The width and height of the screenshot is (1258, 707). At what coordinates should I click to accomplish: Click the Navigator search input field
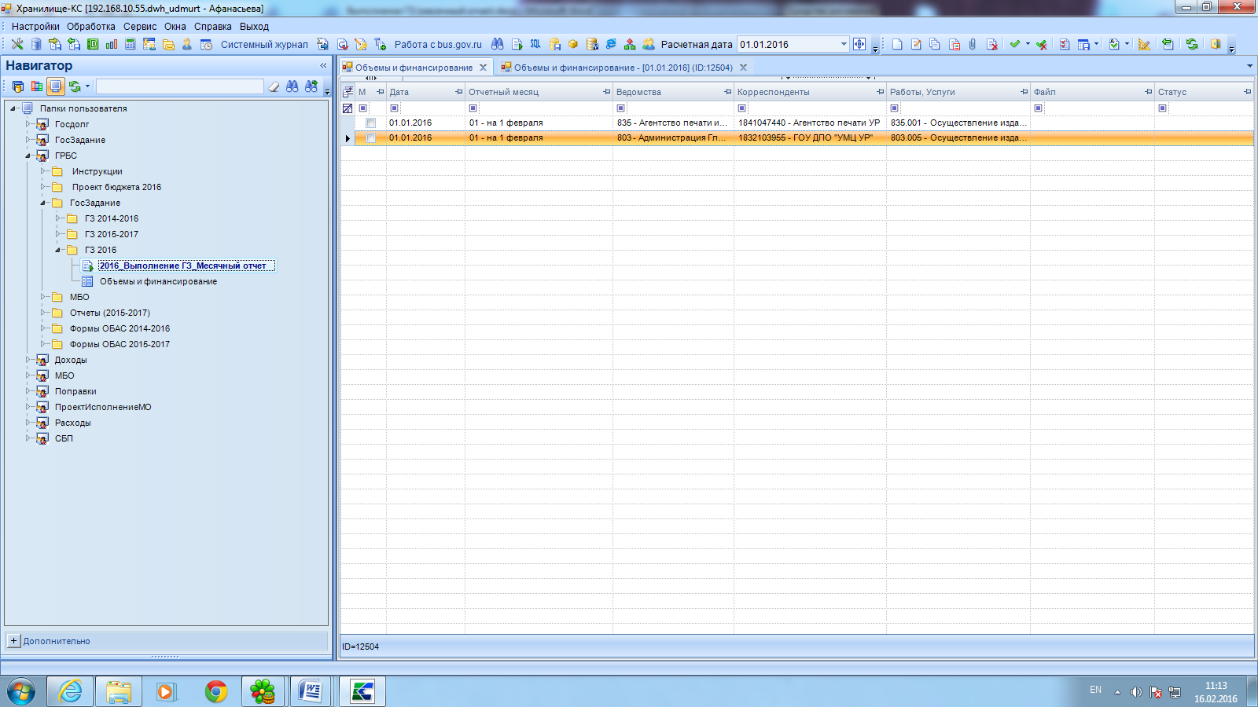(179, 86)
